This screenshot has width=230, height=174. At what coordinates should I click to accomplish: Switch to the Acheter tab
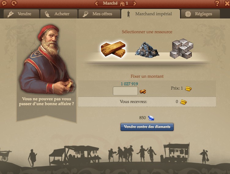[59, 14]
